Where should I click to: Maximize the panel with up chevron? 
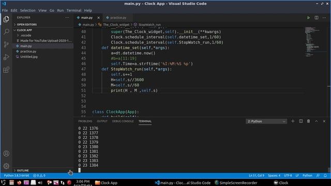(316, 121)
